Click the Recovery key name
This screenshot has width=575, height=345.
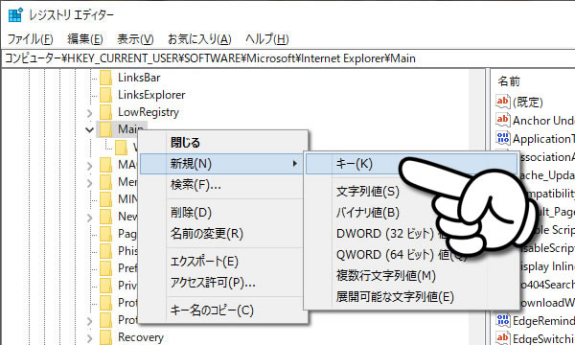[x=141, y=337]
